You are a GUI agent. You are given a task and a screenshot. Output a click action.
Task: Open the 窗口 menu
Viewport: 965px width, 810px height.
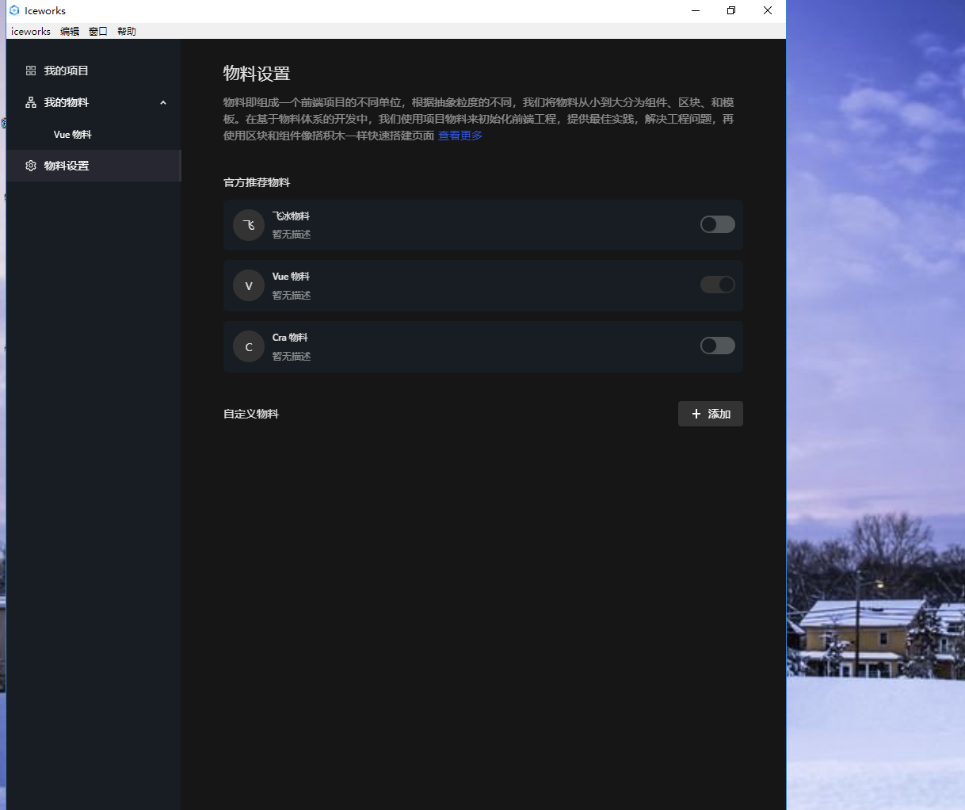[97, 31]
